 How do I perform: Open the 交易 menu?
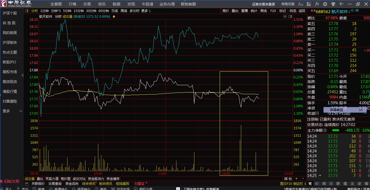87,4
